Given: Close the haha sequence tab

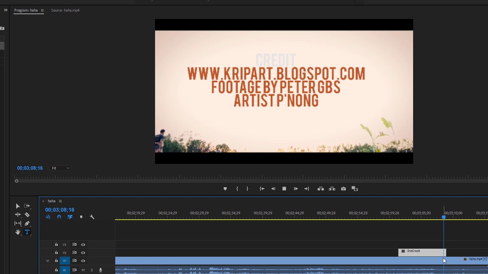Looking at the screenshot, I should tap(43, 201).
